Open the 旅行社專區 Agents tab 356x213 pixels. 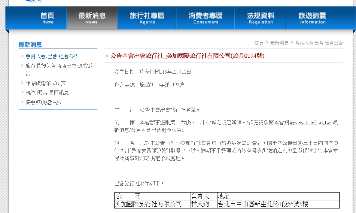(x=147, y=18)
